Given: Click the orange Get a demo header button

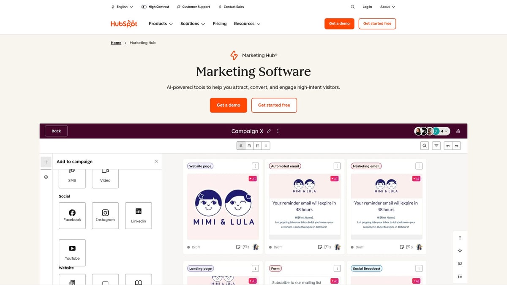Looking at the screenshot, I should pyautogui.click(x=339, y=24).
